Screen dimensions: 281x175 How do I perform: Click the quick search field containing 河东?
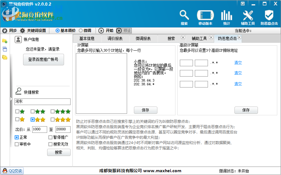tap(42, 102)
